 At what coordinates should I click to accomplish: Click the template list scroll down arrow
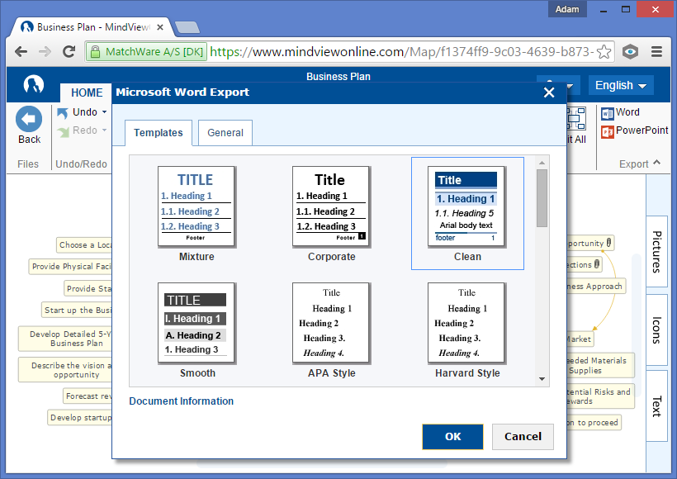(542, 379)
